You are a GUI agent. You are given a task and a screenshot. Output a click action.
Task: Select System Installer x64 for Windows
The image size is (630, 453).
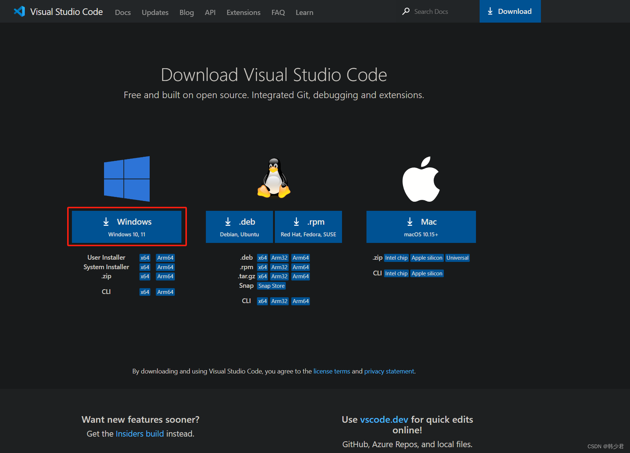145,267
